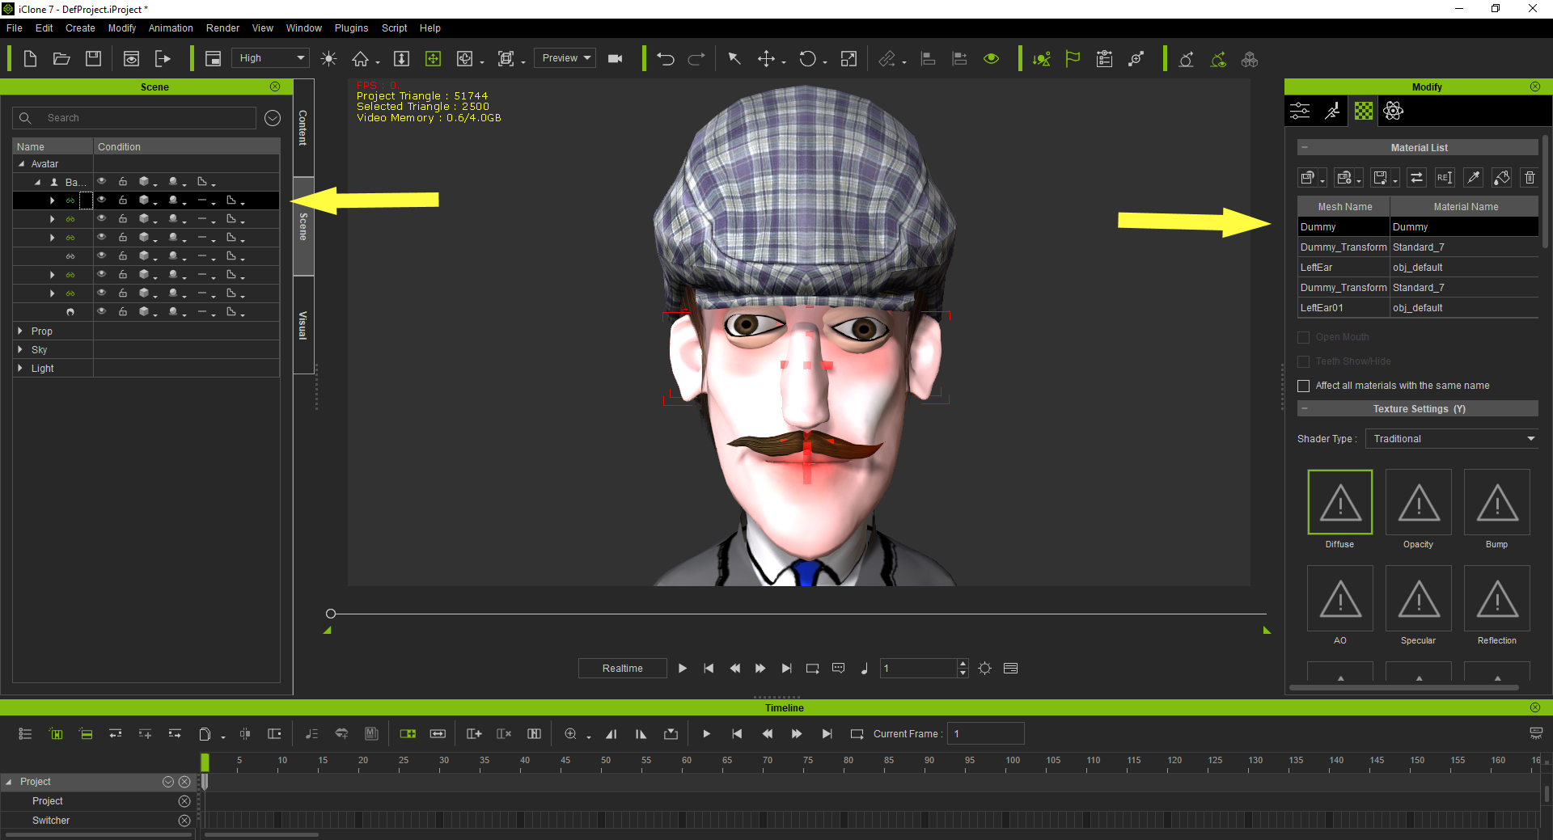Image resolution: width=1553 pixels, height=840 pixels.
Task: Select the Scale tool
Action: pyautogui.click(x=848, y=59)
